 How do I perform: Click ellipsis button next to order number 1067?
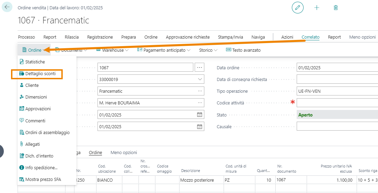pyautogui.click(x=200, y=68)
